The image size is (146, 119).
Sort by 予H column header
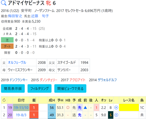pos(60,100)
